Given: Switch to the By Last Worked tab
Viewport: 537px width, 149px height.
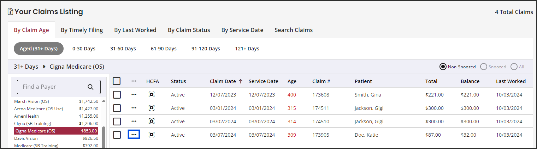Looking at the screenshot, I should tap(135, 30).
